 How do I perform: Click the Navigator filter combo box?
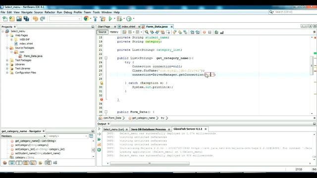coord(68,136)
